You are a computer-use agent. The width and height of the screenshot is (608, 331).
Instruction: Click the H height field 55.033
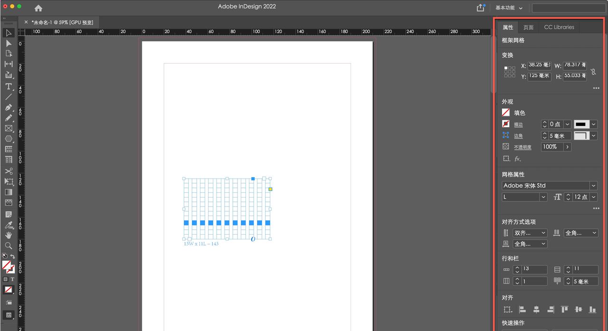click(x=574, y=76)
